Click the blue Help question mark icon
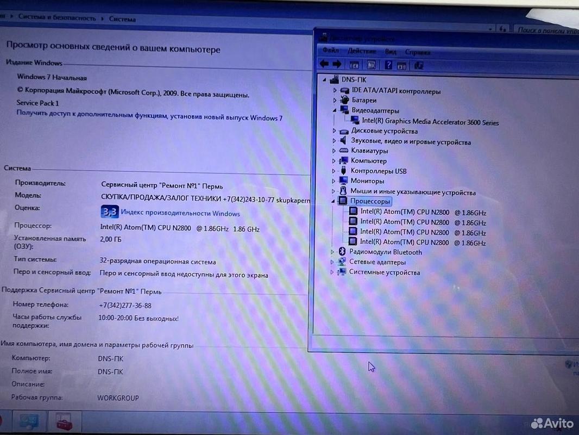The height and width of the screenshot is (435, 579). (388, 65)
